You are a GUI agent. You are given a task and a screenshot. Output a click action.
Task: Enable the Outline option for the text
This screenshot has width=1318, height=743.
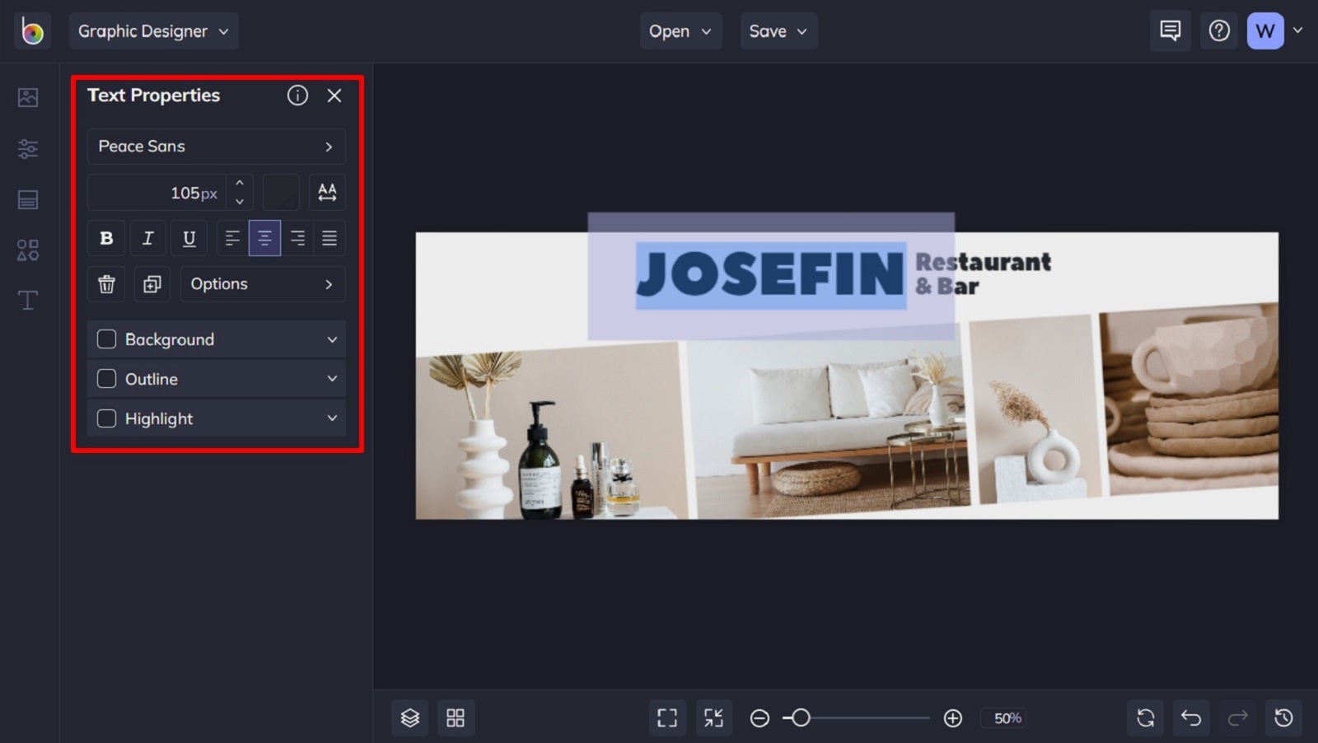[105, 378]
